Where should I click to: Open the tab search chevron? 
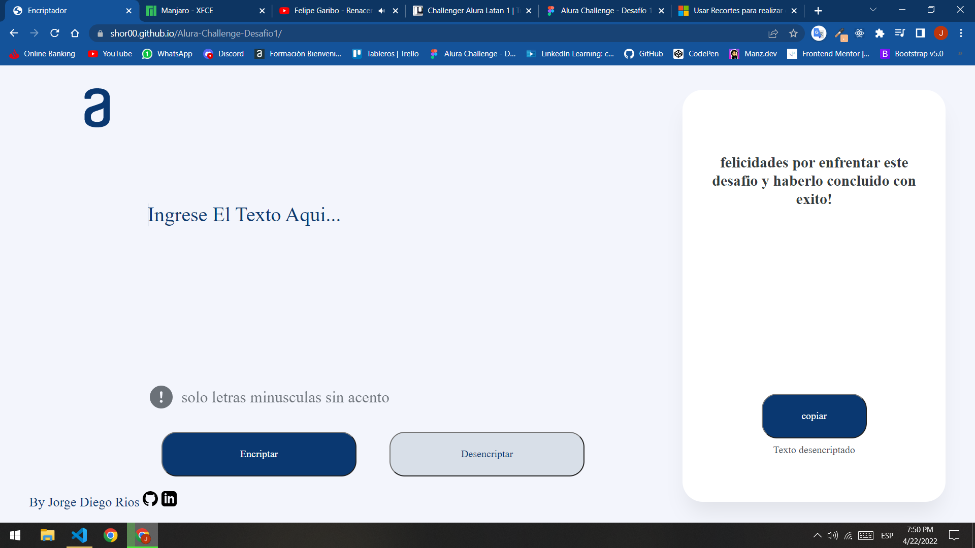[x=872, y=10]
